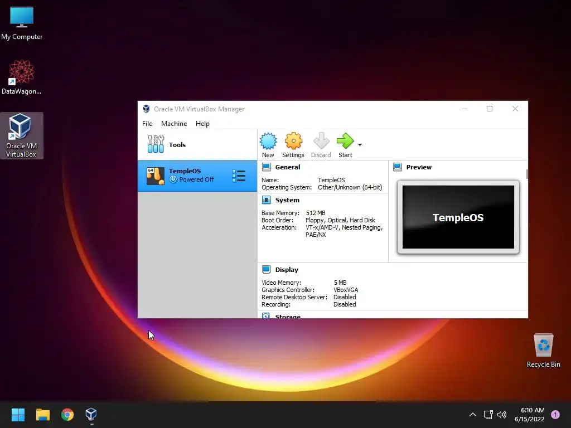The image size is (571, 428).
Task: Click the System section chip icon
Action: point(266,200)
